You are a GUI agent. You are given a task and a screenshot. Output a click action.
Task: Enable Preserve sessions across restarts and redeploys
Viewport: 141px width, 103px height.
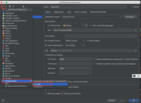[x=95, y=64]
